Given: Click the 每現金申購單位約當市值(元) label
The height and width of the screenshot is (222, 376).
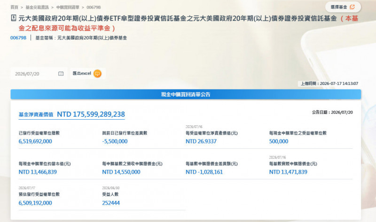Looking at the screenshot, I should pyautogui.click(x=45, y=164).
